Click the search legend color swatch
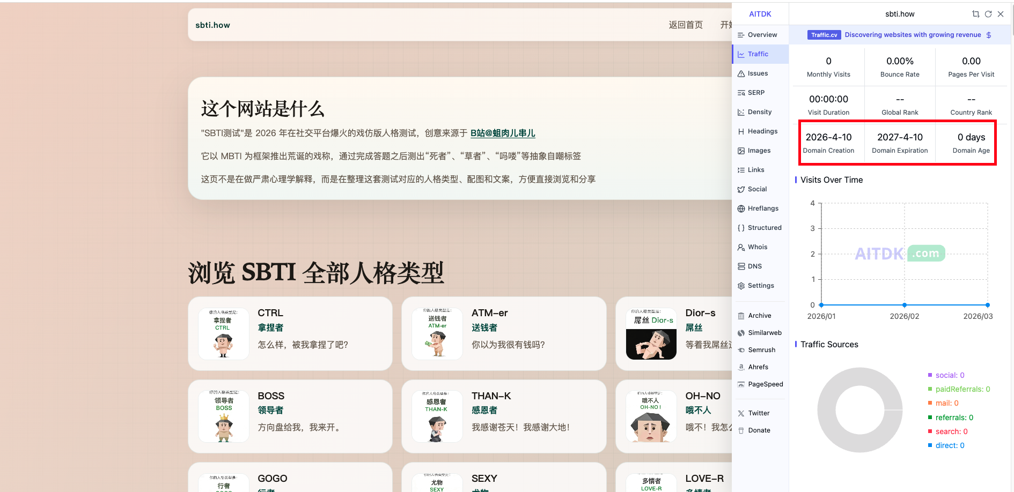 tap(930, 431)
